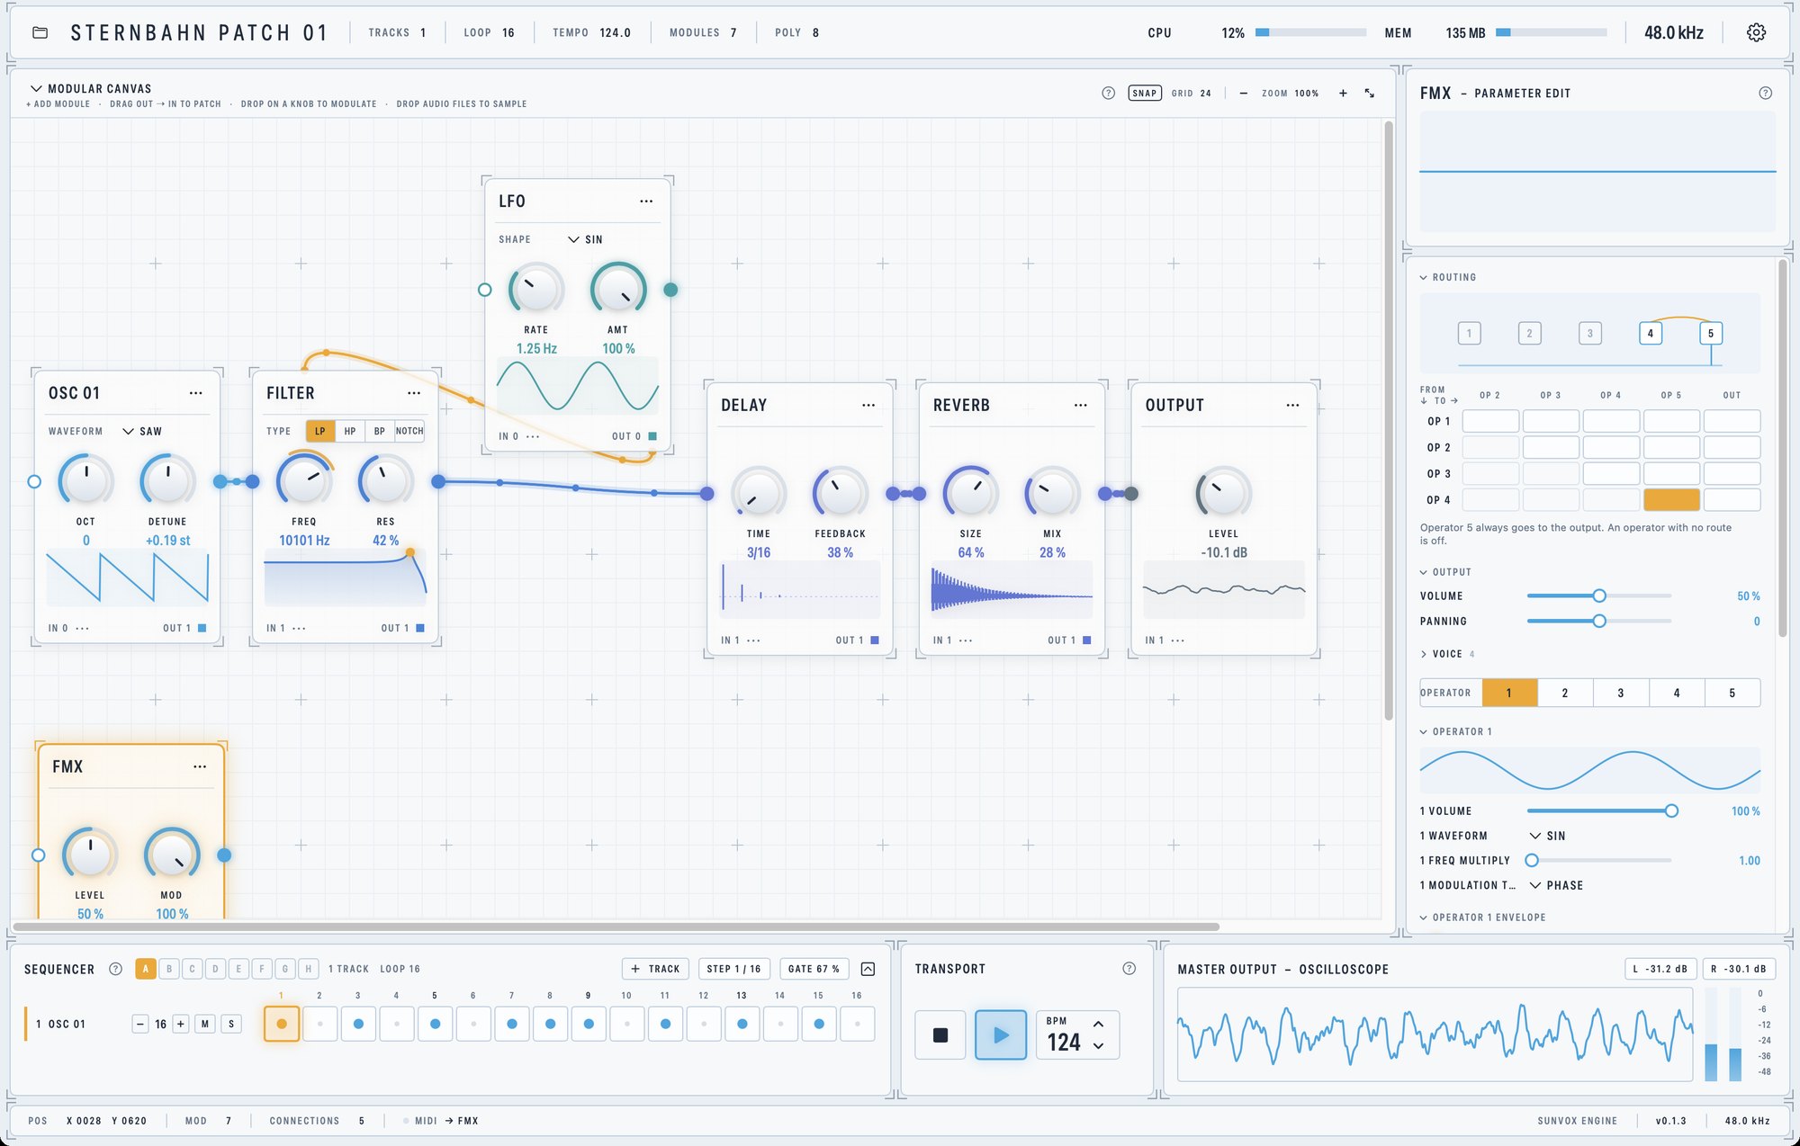Add a new sequencer track
This screenshot has width=1800, height=1146.
pos(655,969)
